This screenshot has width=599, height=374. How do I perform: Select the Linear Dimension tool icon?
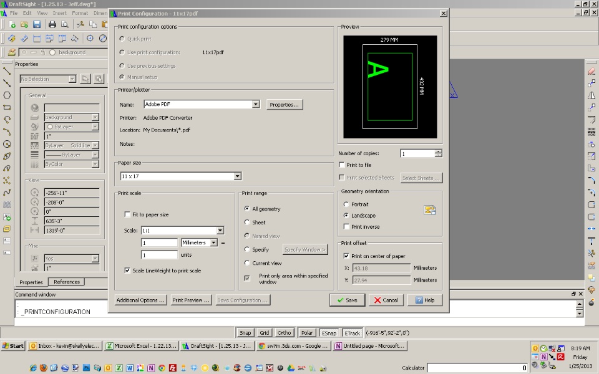click(x=37, y=39)
